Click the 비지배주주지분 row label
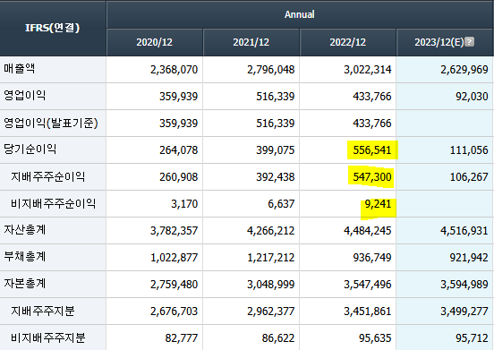Viewport: 494px width, 350px height. click(48, 337)
